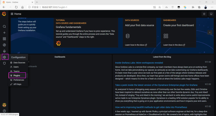Click 'Learn how in the docs' for data sources
This screenshot has height=116, width=216.
(136, 45)
